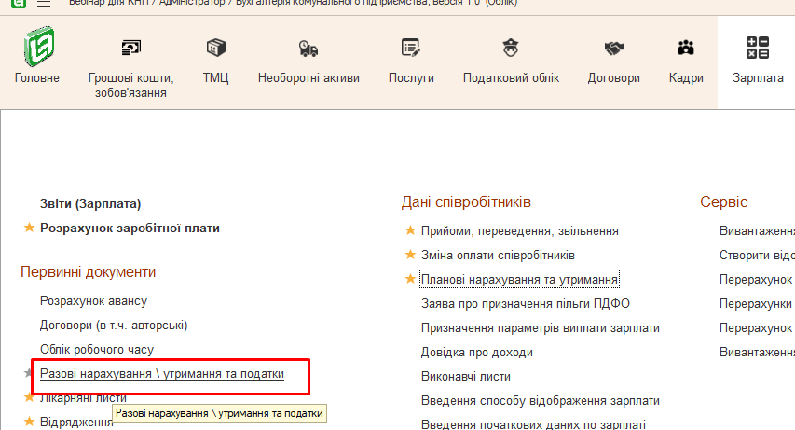Open Грошові кошти, зобов'язання section

click(130, 47)
